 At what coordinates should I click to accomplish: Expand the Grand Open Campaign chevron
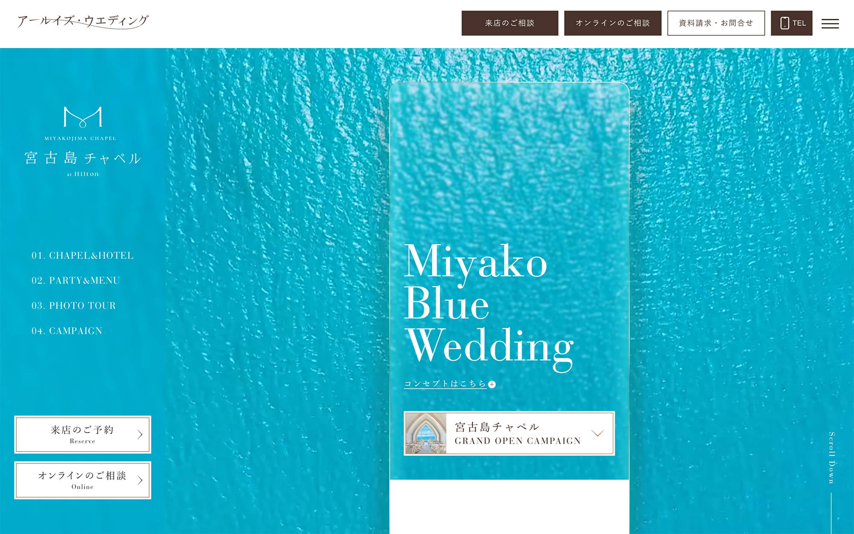597,433
